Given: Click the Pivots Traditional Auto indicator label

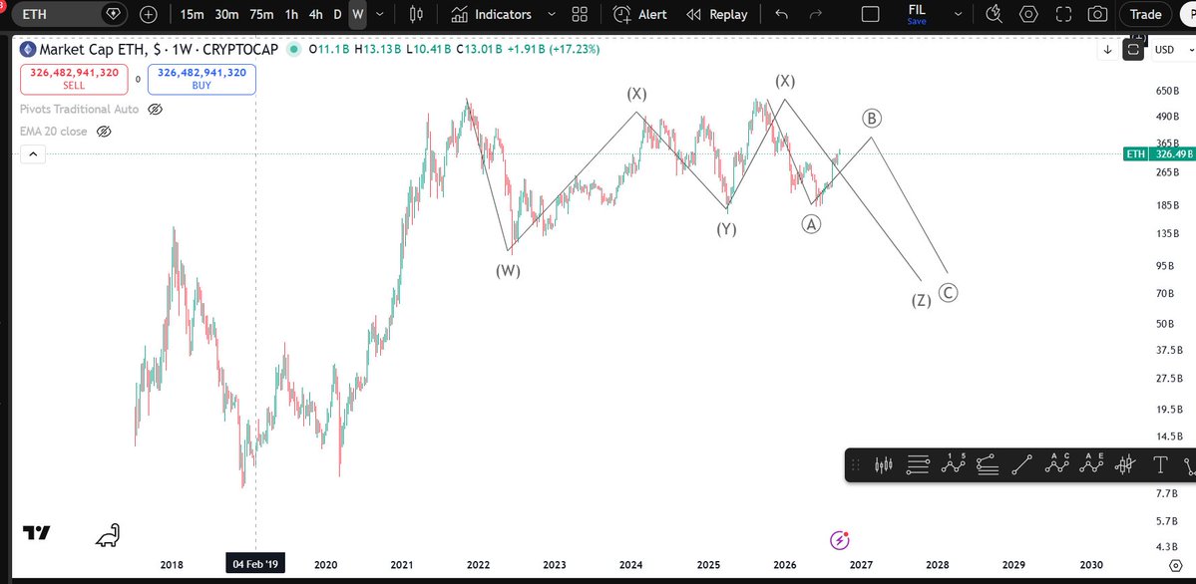Looking at the screenshot, I should pyautogui.click(x=80, y=109).
